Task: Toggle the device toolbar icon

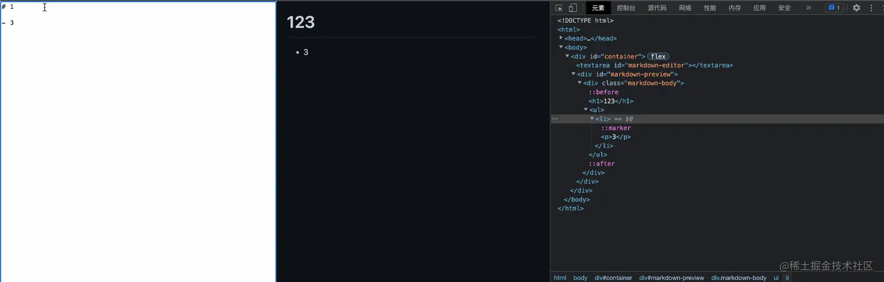Action: click(x=573, y=8)
